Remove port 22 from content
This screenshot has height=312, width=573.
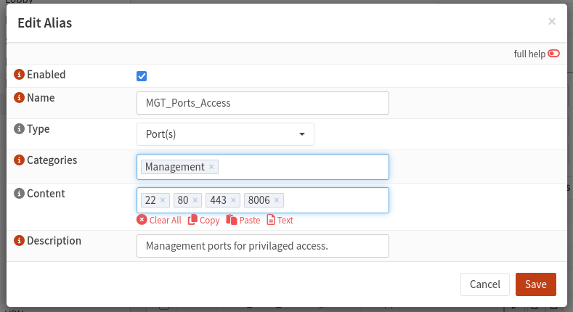coord(163,200)
